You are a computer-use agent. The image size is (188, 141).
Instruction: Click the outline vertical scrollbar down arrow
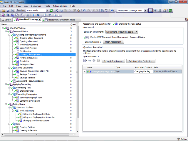(x=77, y=132)
